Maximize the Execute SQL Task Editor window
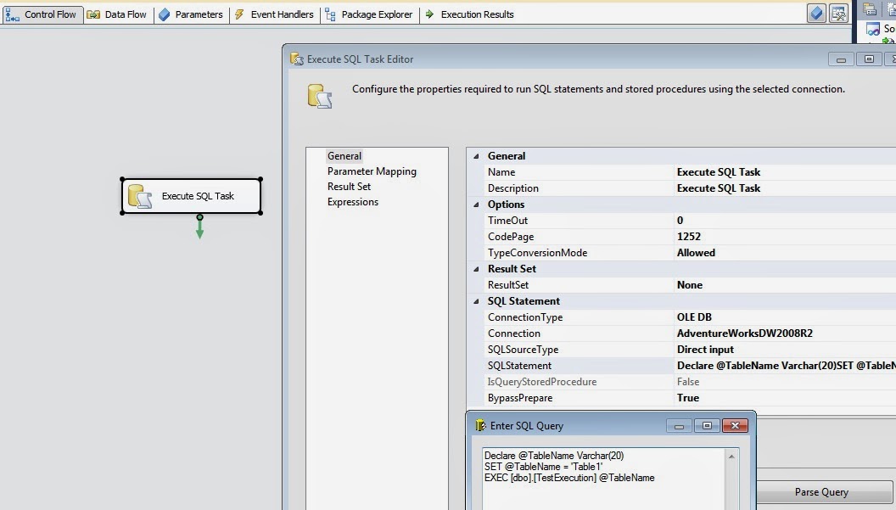The width and height of the screenshot is (896, 510). (869, 59)
